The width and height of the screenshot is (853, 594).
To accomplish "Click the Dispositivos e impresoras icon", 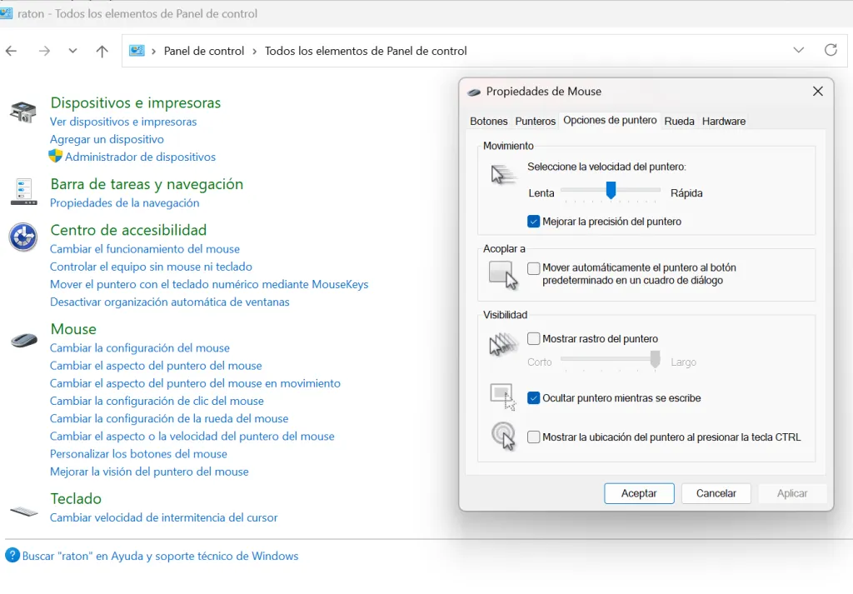I will [22, 112].
